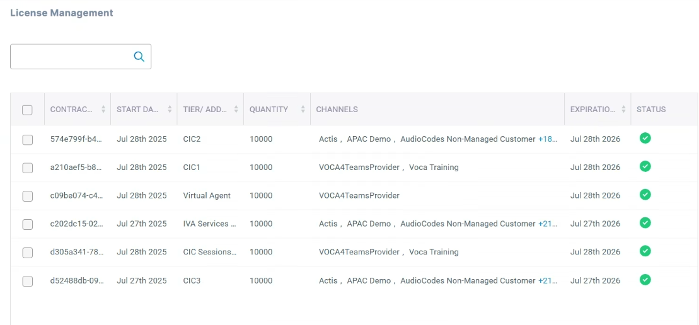The image size is (699, 325).
Task: Sort by Expiration column
Action: tap(623, 110)
